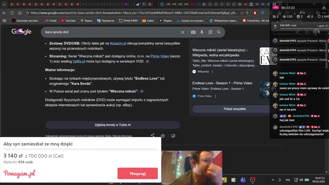The height and width of the screenshot is (185, 329).
Task: Click the webcam video overlay
Action: tap(191, 168)
